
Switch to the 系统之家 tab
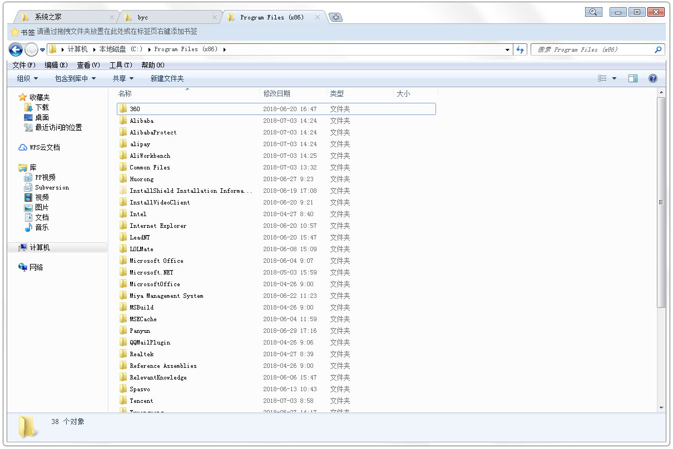pos(66,17)
